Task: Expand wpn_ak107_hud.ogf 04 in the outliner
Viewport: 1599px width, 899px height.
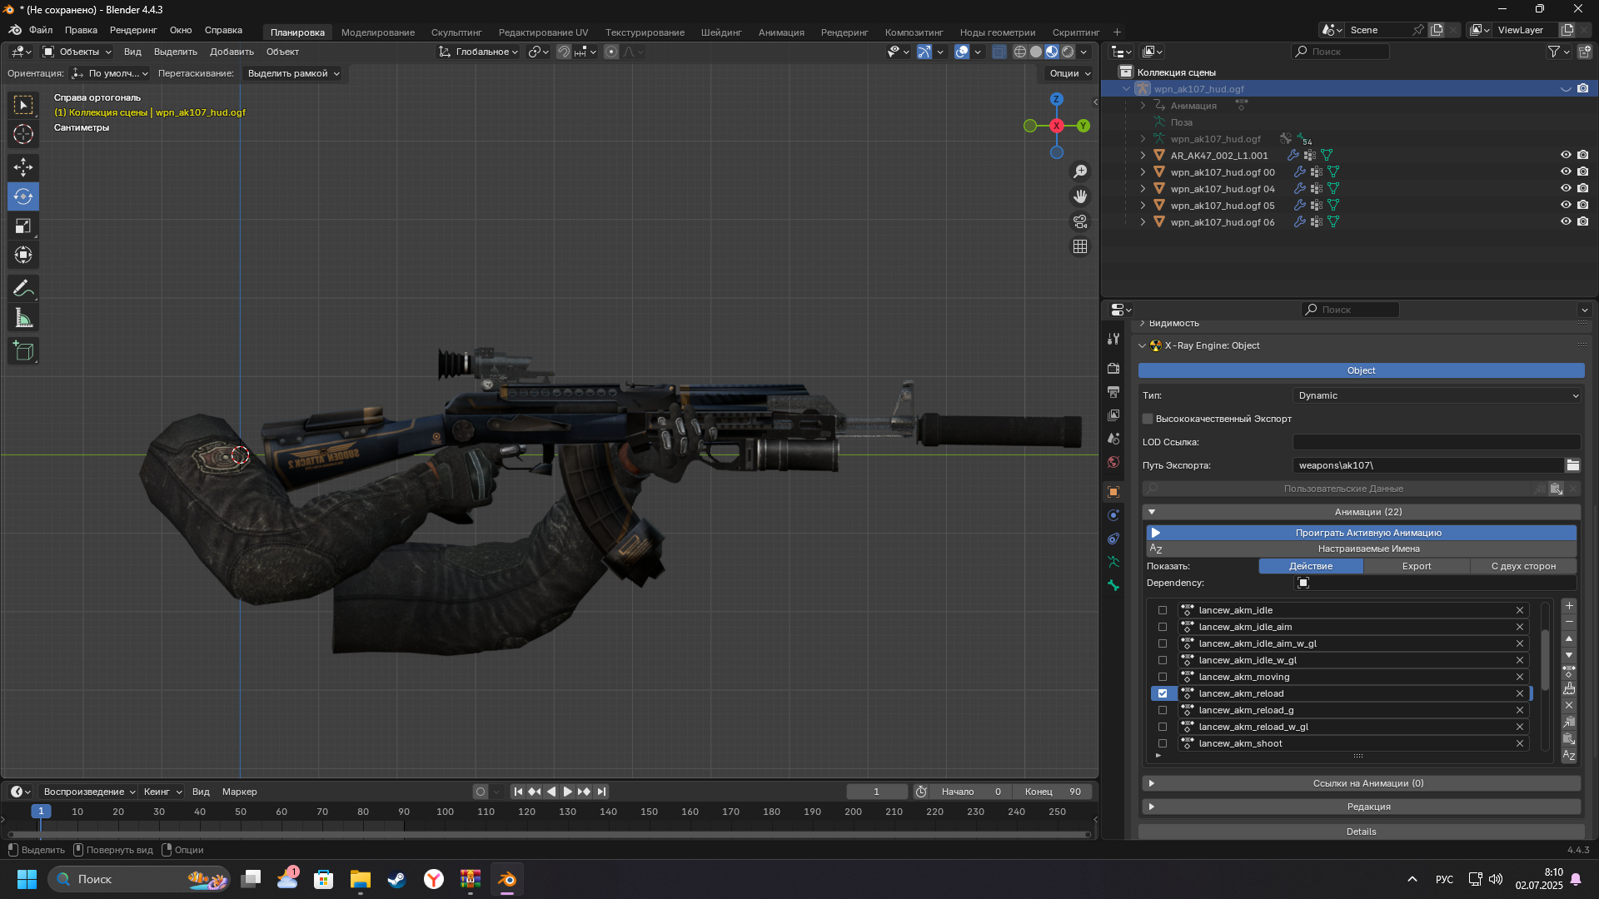Action: (1143, 189)
